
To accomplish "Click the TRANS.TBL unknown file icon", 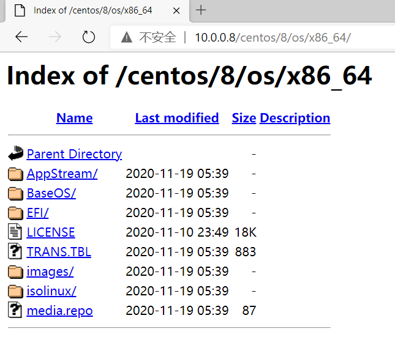I will [x=15, y=252].
